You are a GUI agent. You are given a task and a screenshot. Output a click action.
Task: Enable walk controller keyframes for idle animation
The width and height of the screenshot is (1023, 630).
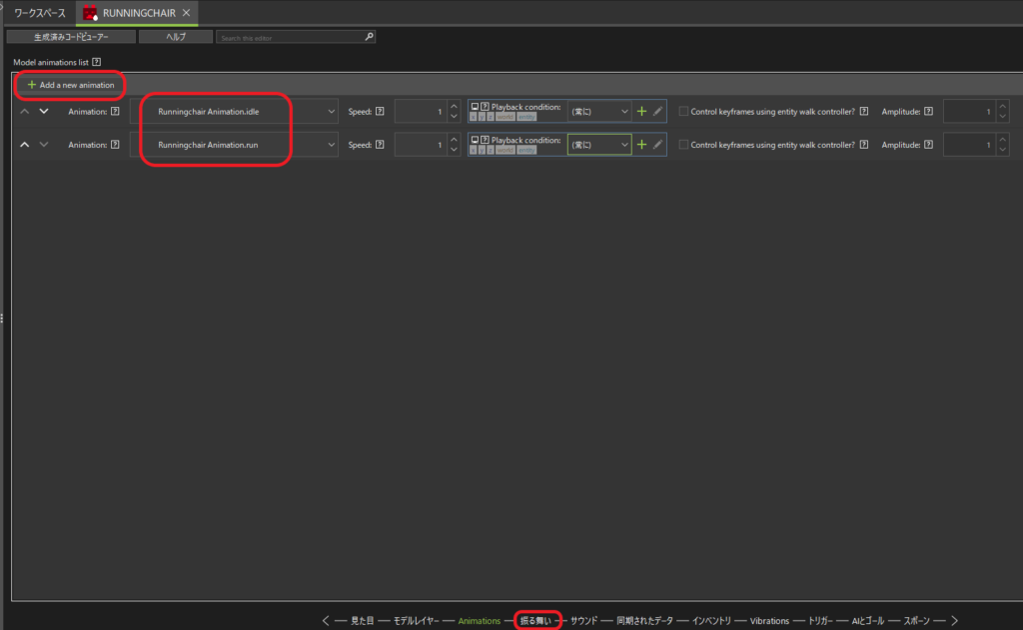pos(683,112)
